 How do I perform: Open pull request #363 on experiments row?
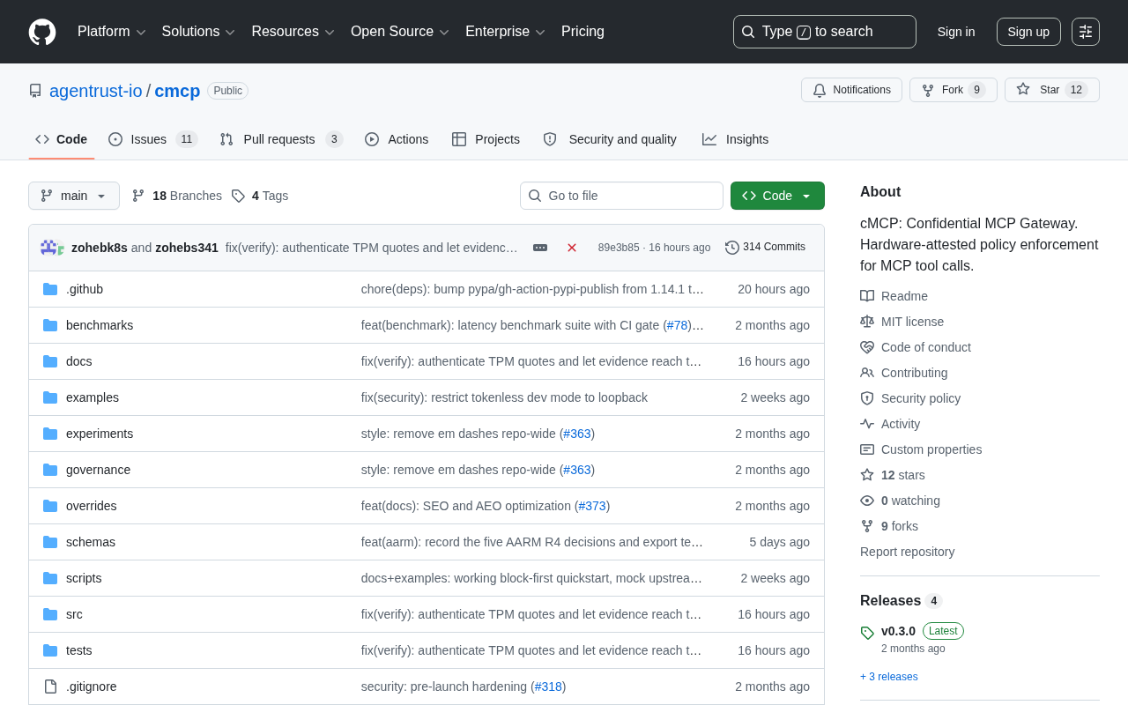577,434
